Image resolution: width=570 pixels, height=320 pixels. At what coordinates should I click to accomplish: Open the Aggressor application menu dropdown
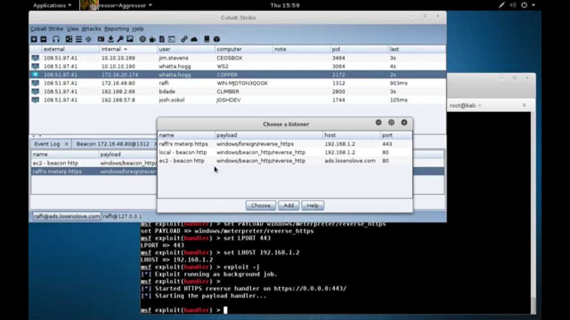(x=117, y=5)
